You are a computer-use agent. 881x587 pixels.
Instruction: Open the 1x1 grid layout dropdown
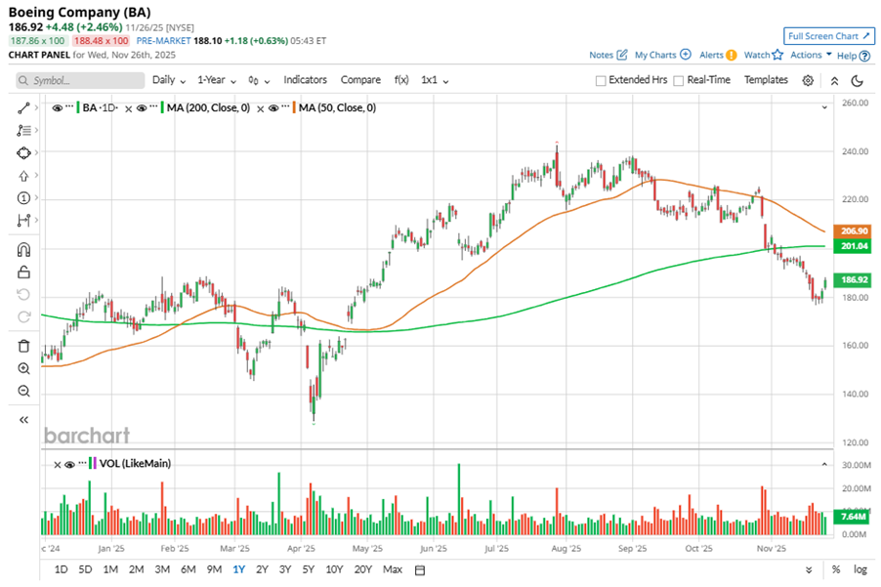click(x=435, y=80)
